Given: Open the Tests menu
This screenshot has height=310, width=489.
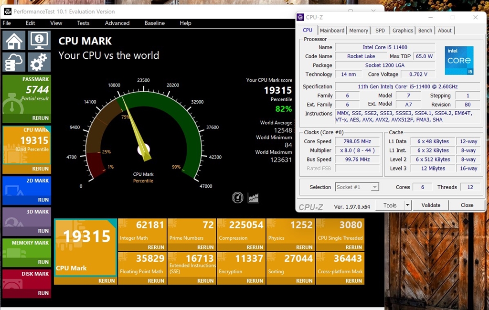Looking at the screenshot, I should click(83, 23).
